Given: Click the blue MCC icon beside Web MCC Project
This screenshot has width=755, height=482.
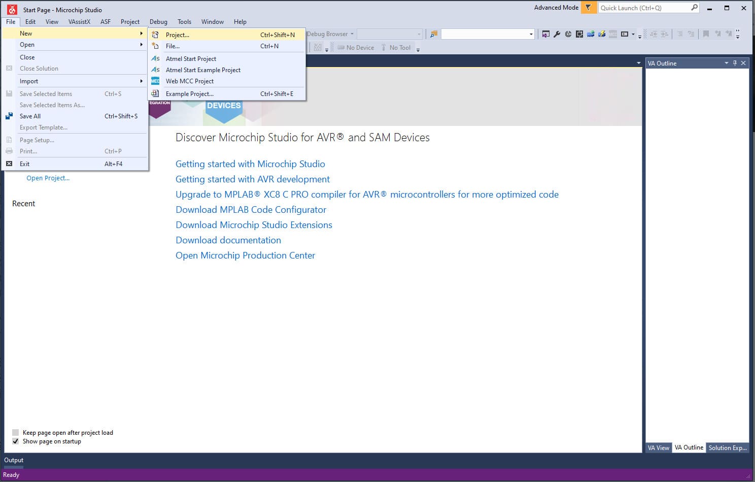Looking at the screenshot, I should coord(155,81).
